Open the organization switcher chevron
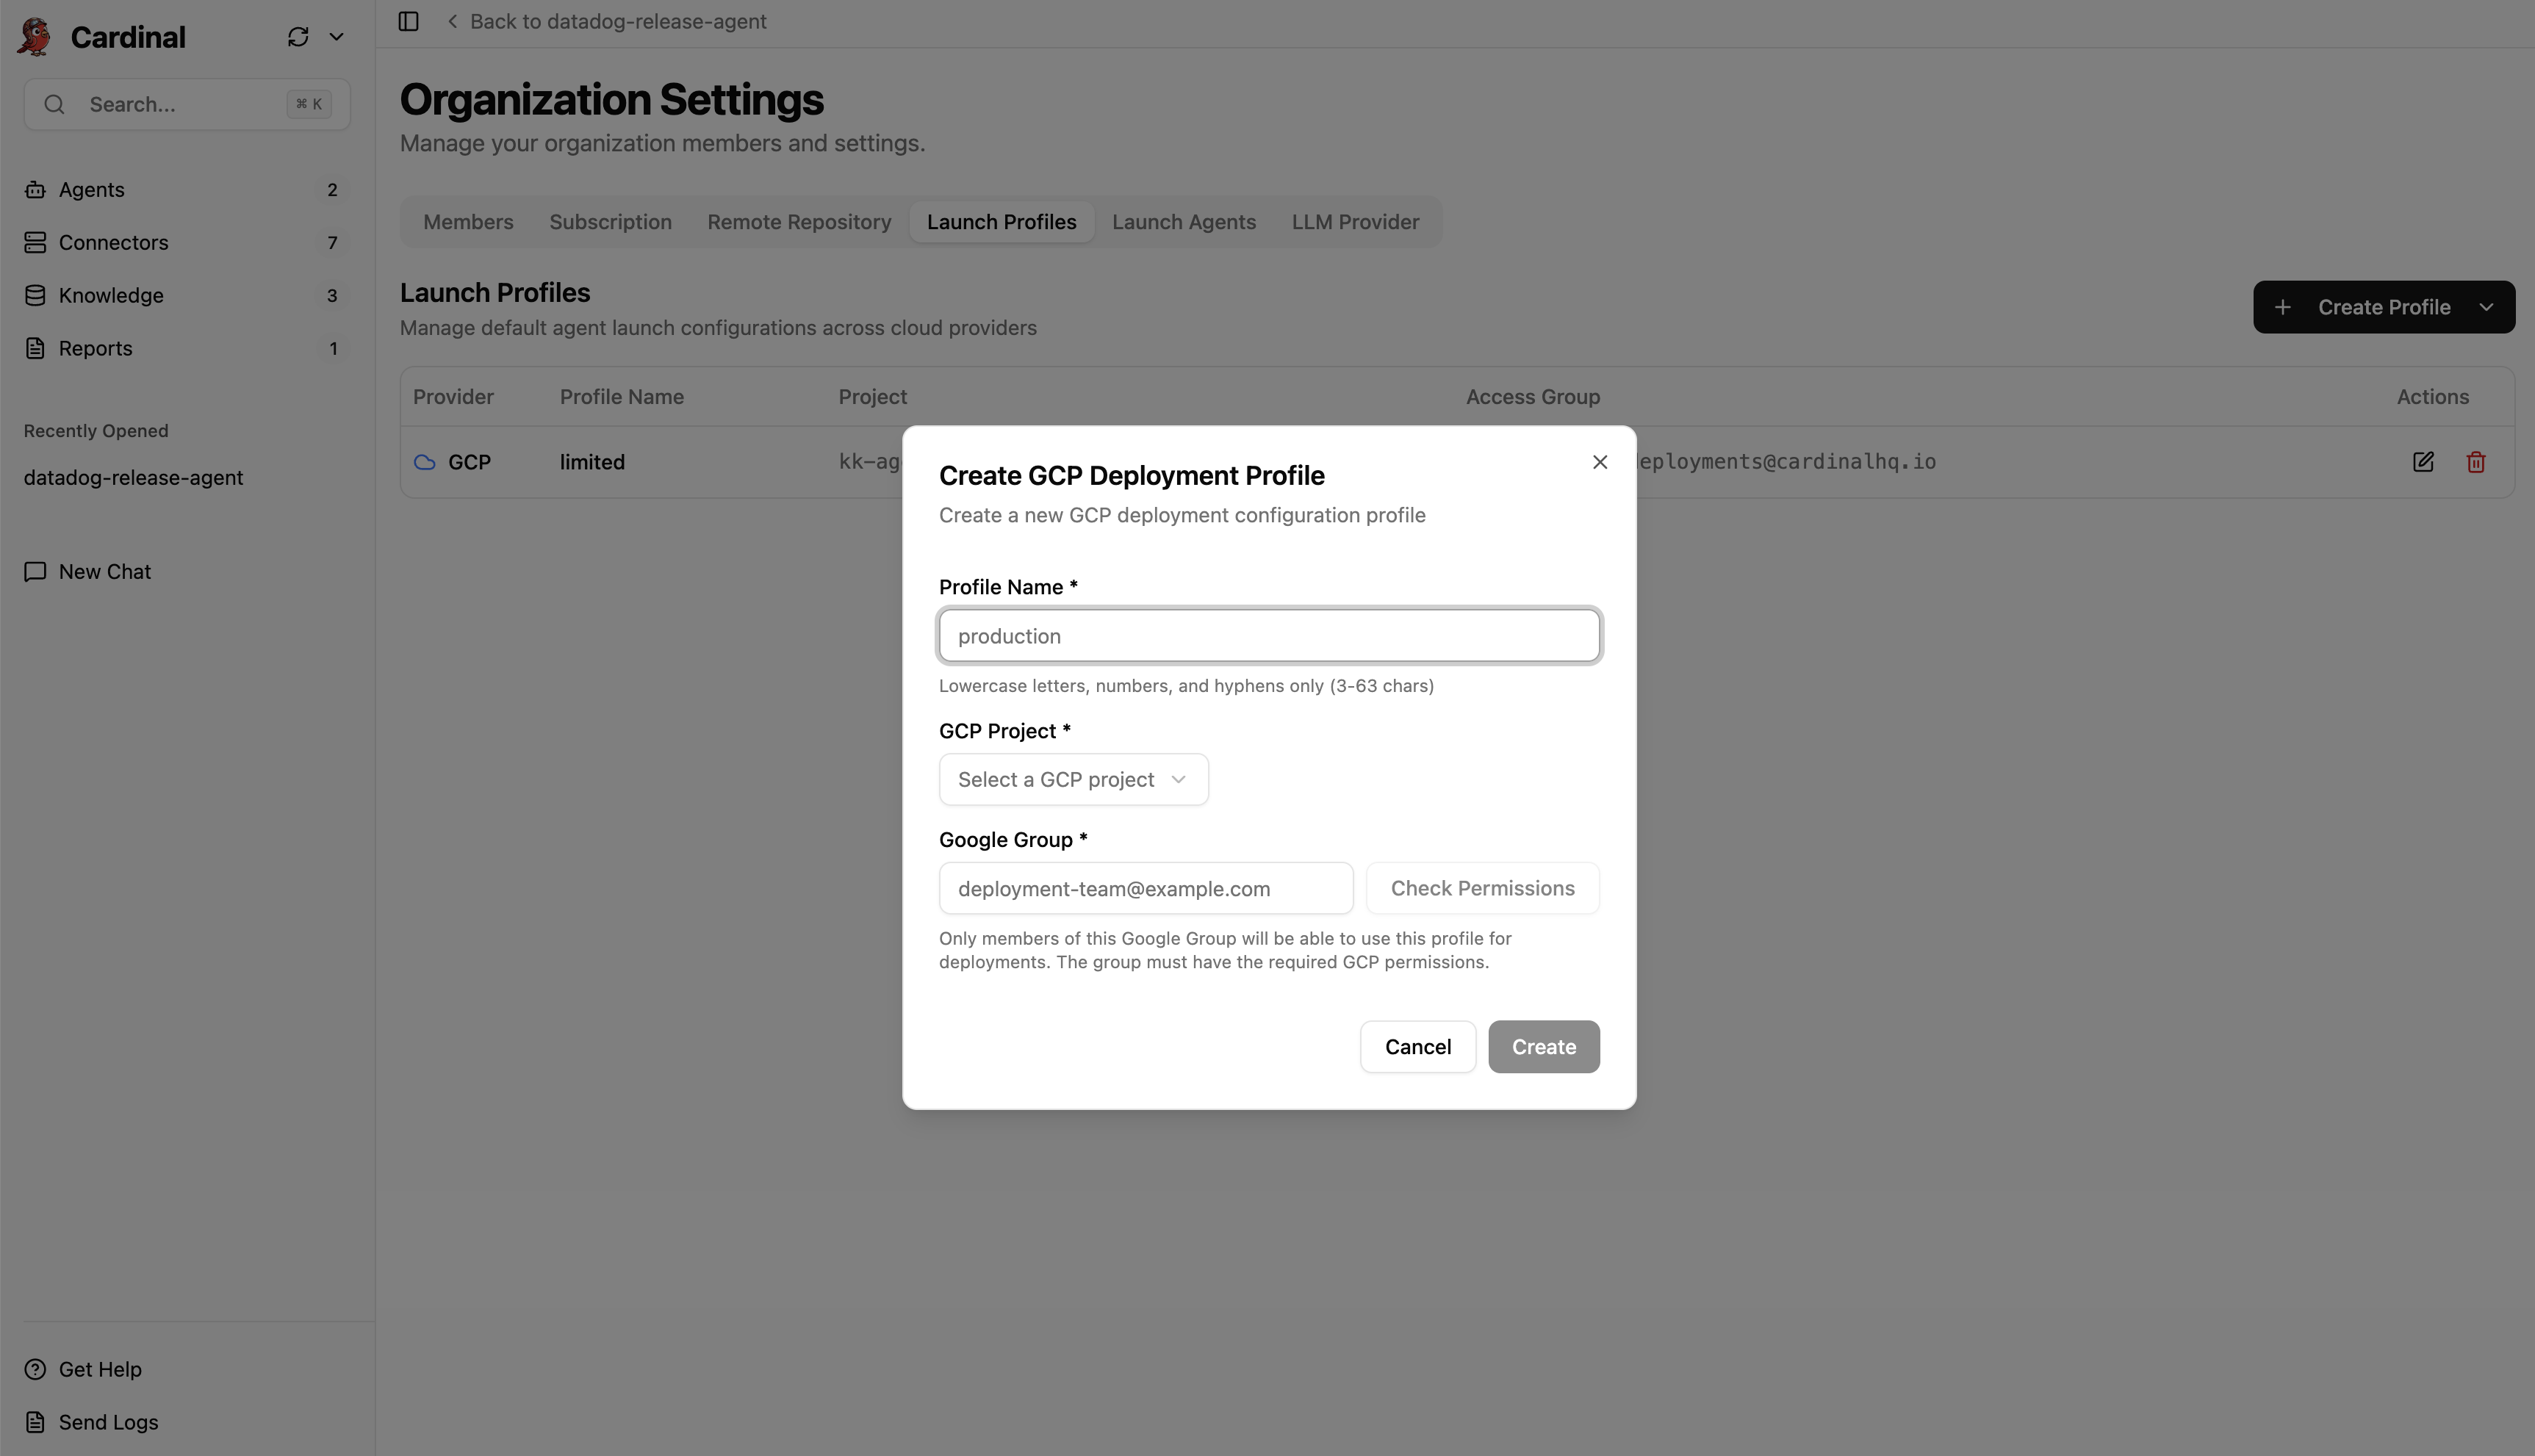2535x1456 pixels. [x=336, y=36]
